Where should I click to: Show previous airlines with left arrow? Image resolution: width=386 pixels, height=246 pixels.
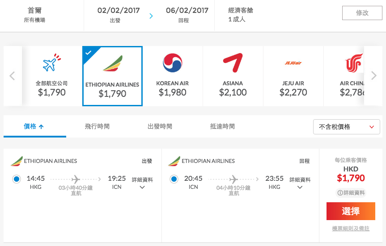click(x=13, y=76)
